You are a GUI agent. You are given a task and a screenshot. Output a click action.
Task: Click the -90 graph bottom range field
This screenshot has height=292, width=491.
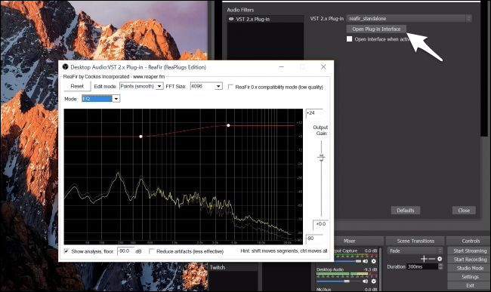click(x=314, y=238)
